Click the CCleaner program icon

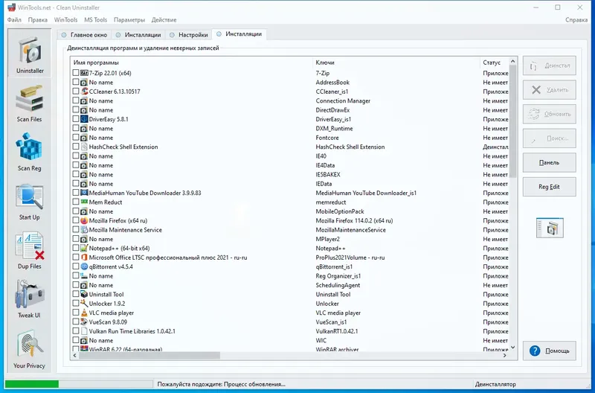(x=84, y=92)
